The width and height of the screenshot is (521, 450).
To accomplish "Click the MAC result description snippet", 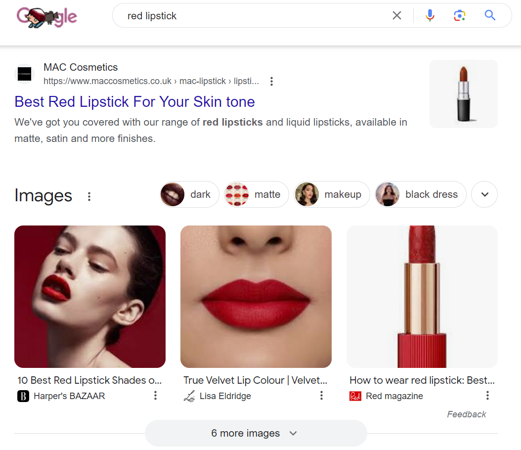I will coord(211,130).
